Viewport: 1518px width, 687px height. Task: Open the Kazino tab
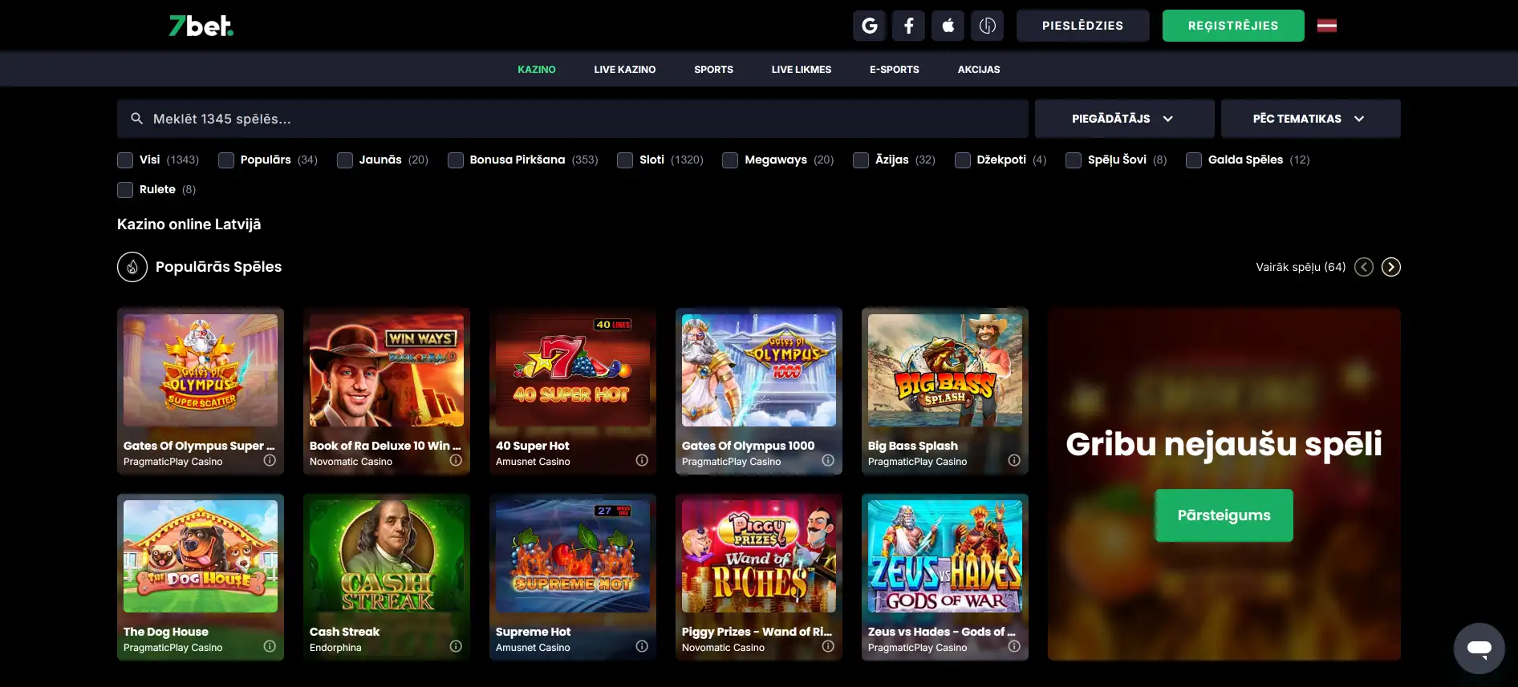pos(537,70)
